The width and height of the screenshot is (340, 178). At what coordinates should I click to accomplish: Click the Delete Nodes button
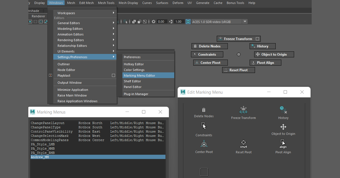coord(209,46)
